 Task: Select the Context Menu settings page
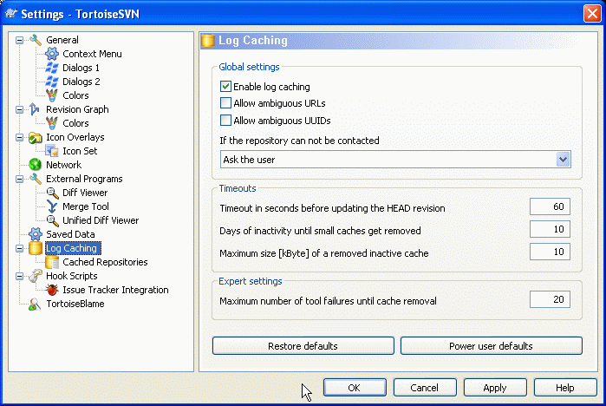click(x=92, y=54)
